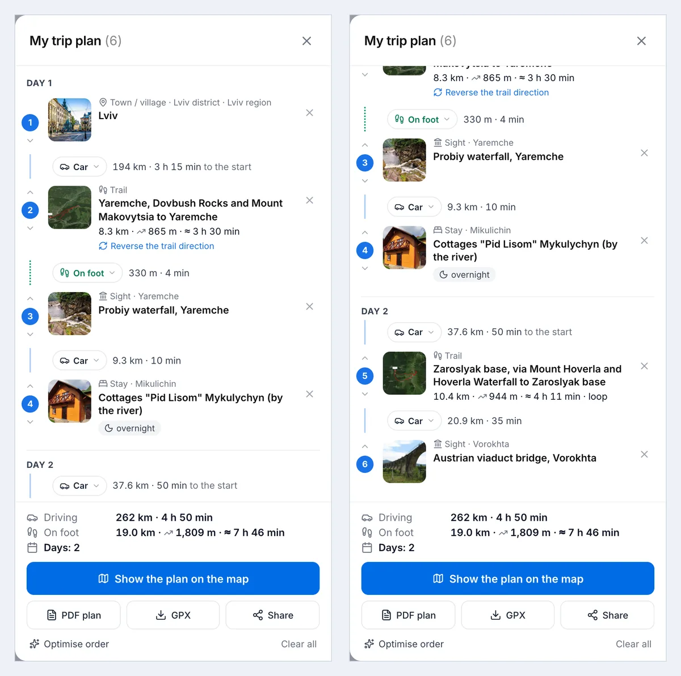
Task: Remove Probiy waterfall in the left panel
Action: coord(309,306)
